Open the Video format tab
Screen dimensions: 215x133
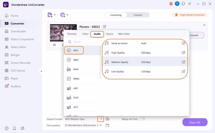pos(85,34)
